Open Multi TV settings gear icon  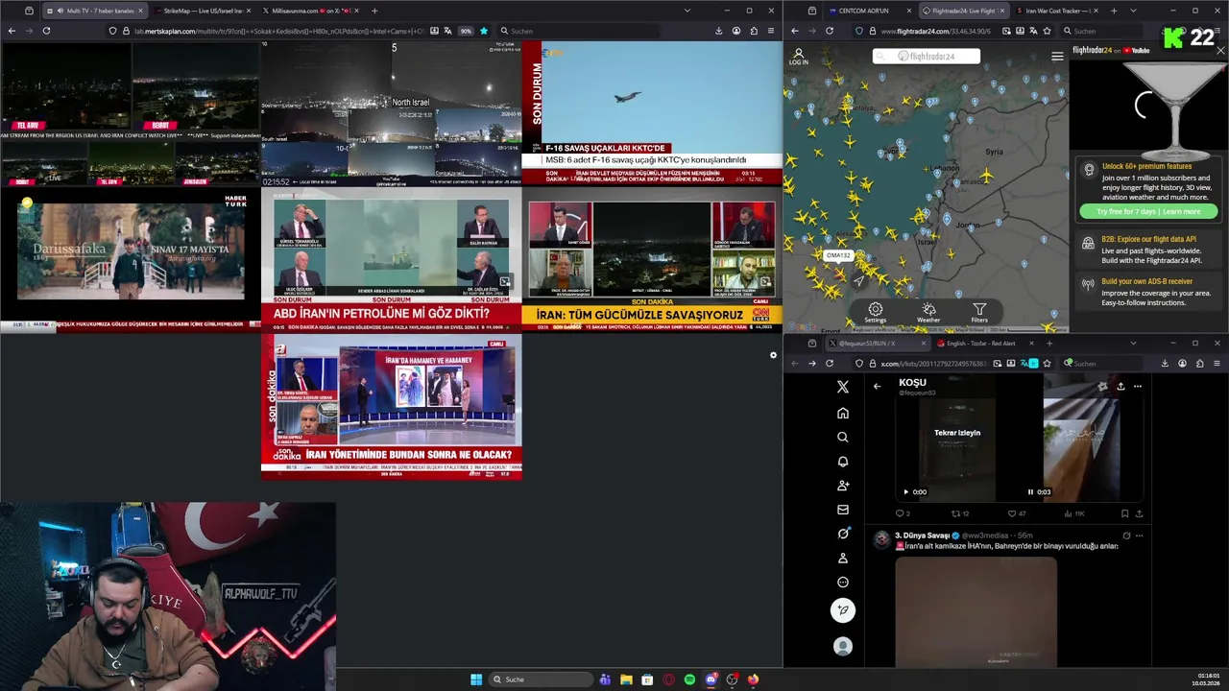pos(773,355)
